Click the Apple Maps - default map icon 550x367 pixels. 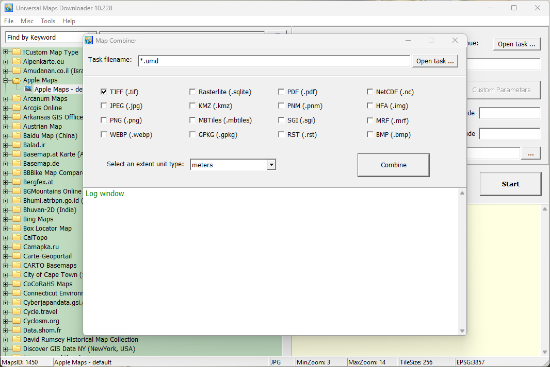pyautogui.click(x=28, y=90)
